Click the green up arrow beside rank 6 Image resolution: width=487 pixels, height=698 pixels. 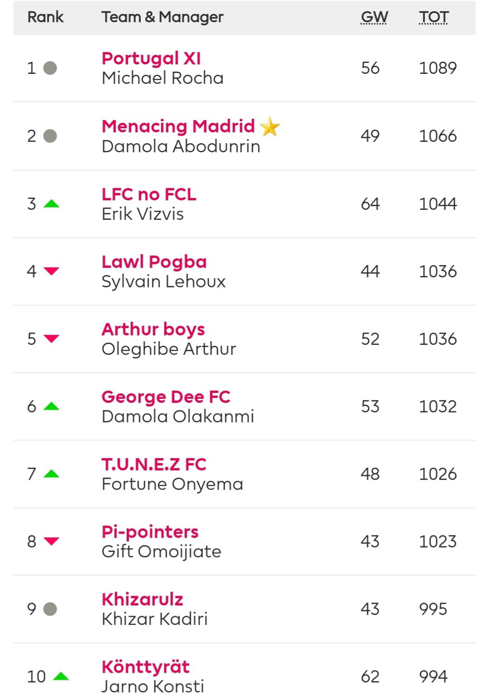click(x=51, y=406)
